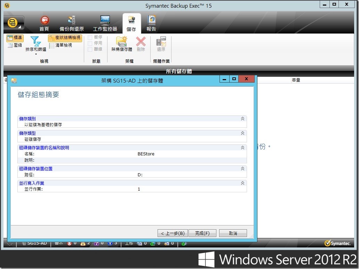Collapse the 並行寫入作業 section
359x269 pixels.
[x=242, y=183]
